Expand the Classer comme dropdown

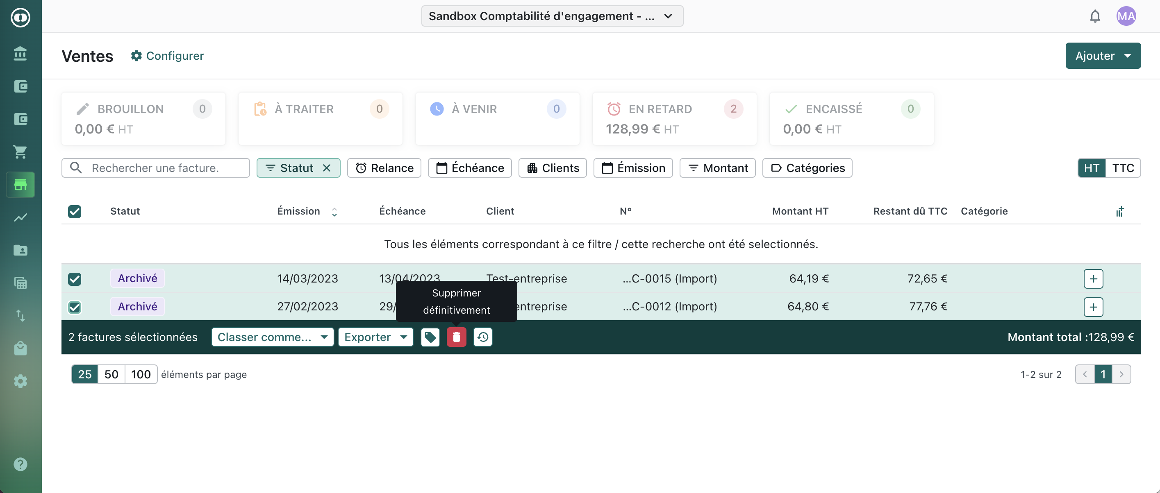coord(272,337)
